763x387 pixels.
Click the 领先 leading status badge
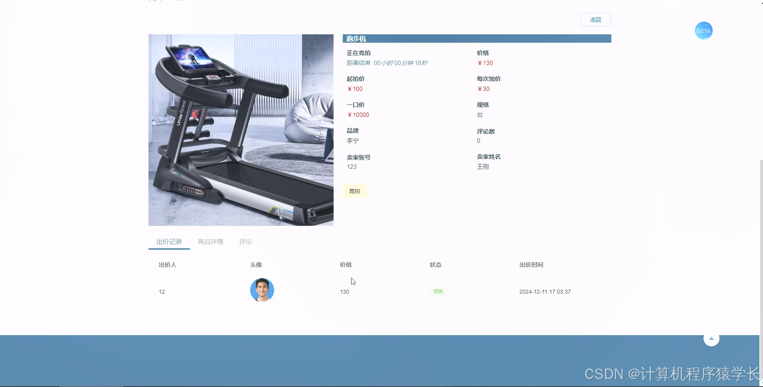tap(438, 291)
